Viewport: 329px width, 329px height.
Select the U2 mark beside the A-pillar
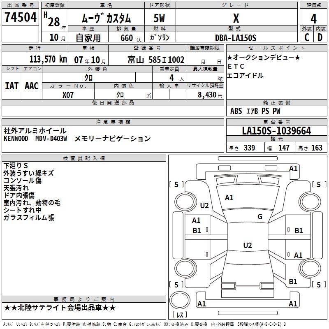click(x=204, y=205)
